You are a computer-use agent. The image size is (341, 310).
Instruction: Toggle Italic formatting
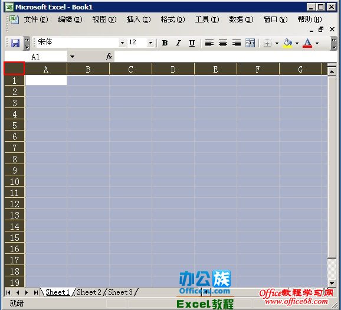178,43
